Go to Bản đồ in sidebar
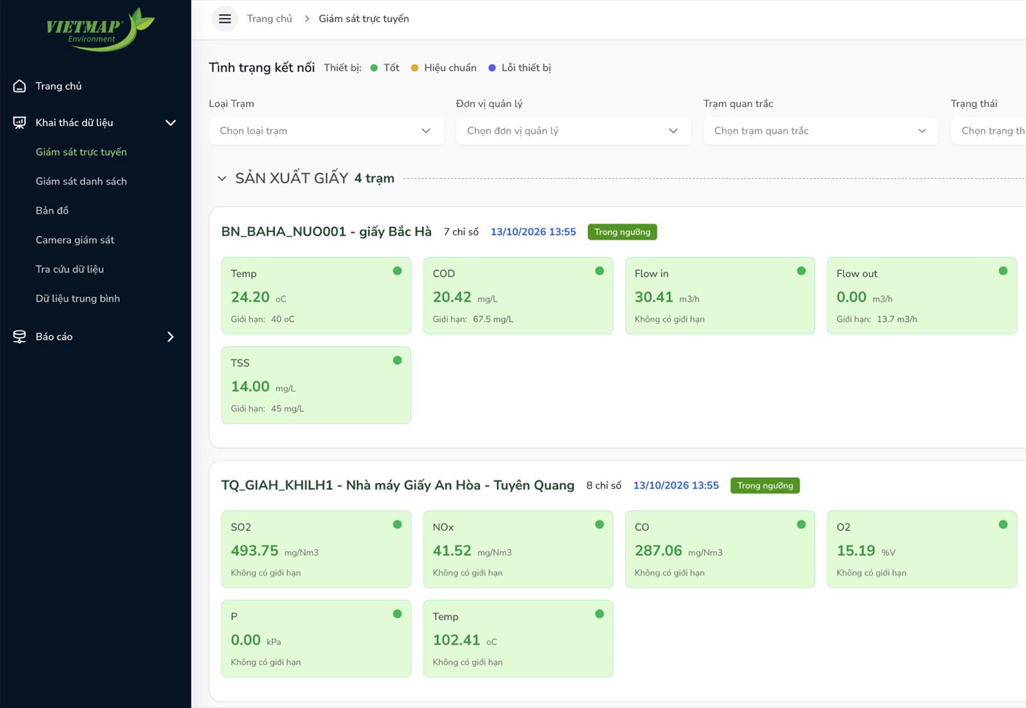 52,210
